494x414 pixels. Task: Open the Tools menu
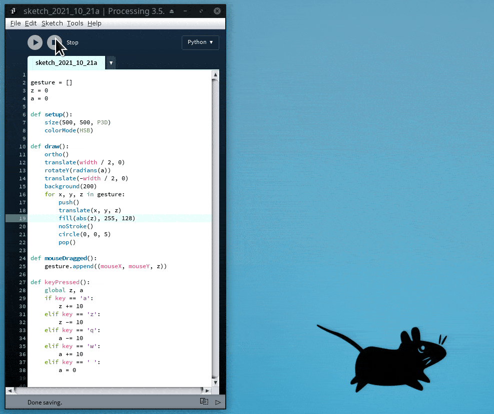point(75,23)
